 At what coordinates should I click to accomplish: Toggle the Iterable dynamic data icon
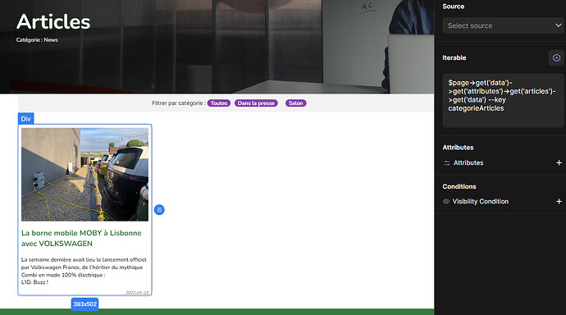(x=556, y=57)
